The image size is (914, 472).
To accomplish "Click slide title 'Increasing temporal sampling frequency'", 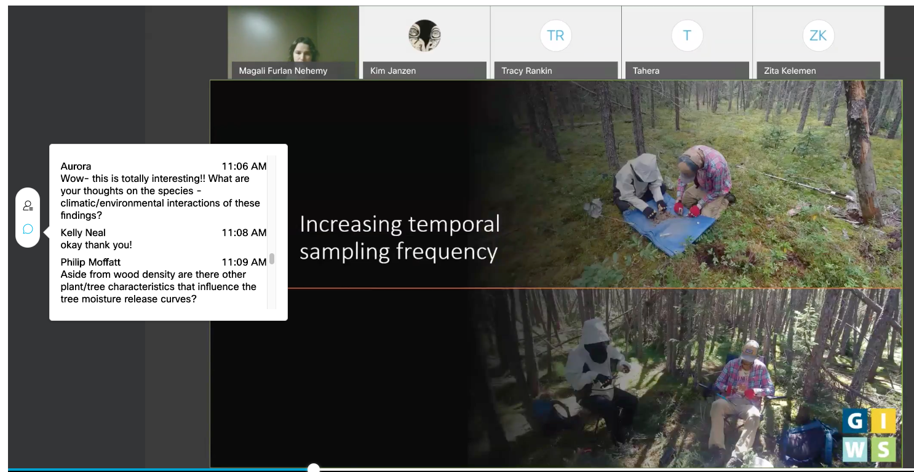I will (x=400, y=238).
